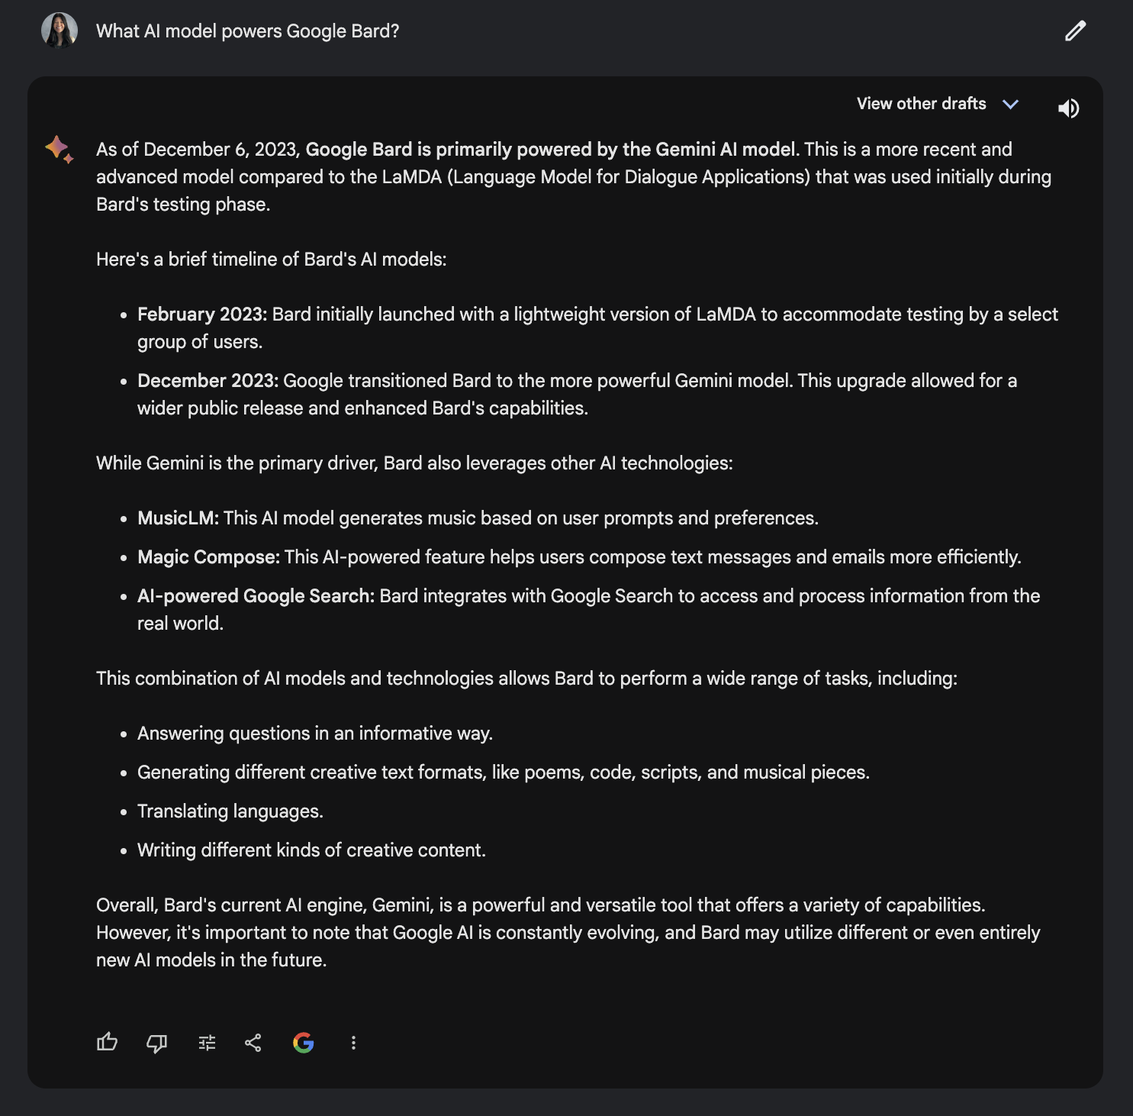Click the Bard sparkle icon
Image resolution: width=1133 pixels, height=1116 pixels.
pyautogui.click(x=59, y=148)
